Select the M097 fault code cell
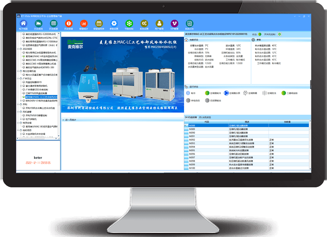This screenshot has height=237, width=327. (209, 157)
